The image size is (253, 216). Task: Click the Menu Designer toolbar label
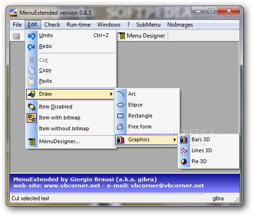[x=146, y=36]
